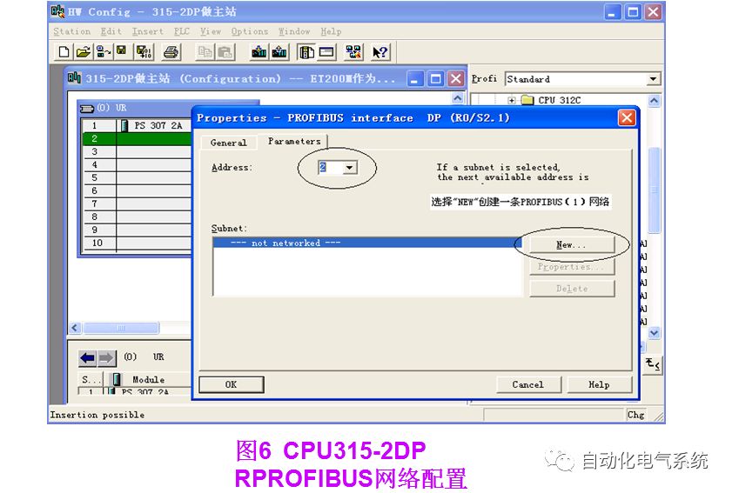Click the PS 307 2A module icon in slot 1

pos(124,125)
